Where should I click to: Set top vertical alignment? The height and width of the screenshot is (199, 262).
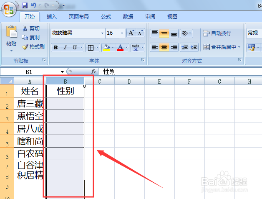155,33
